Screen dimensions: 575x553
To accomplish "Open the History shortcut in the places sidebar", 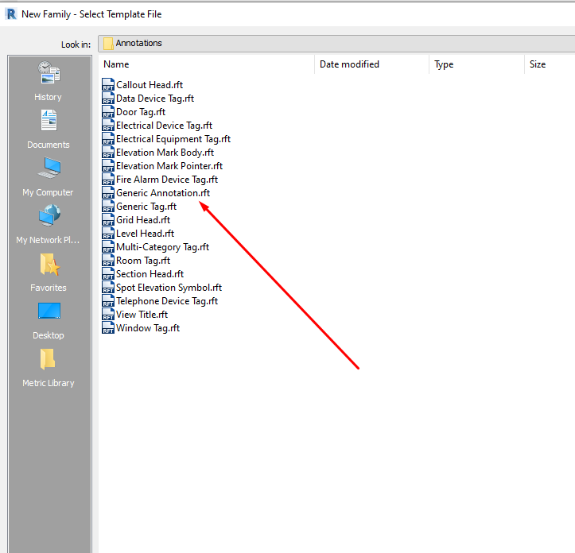I will tap(49, 81).
